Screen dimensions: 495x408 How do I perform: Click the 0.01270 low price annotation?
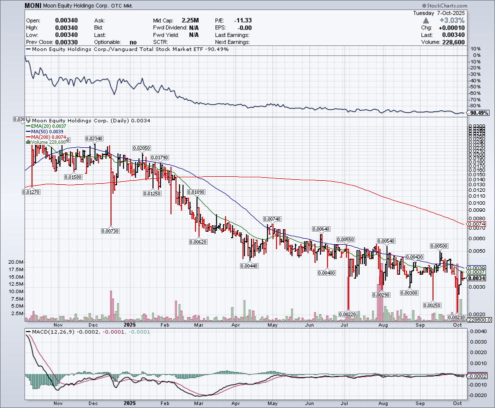tap(31, 192)
